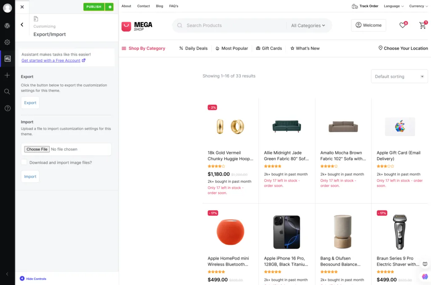Click the publish settings gear button

pyautogui.click(x=110, y=7)
